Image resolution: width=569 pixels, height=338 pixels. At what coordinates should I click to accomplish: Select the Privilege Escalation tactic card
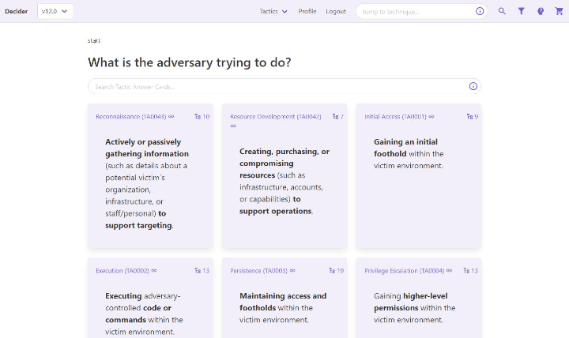point(418,304)
